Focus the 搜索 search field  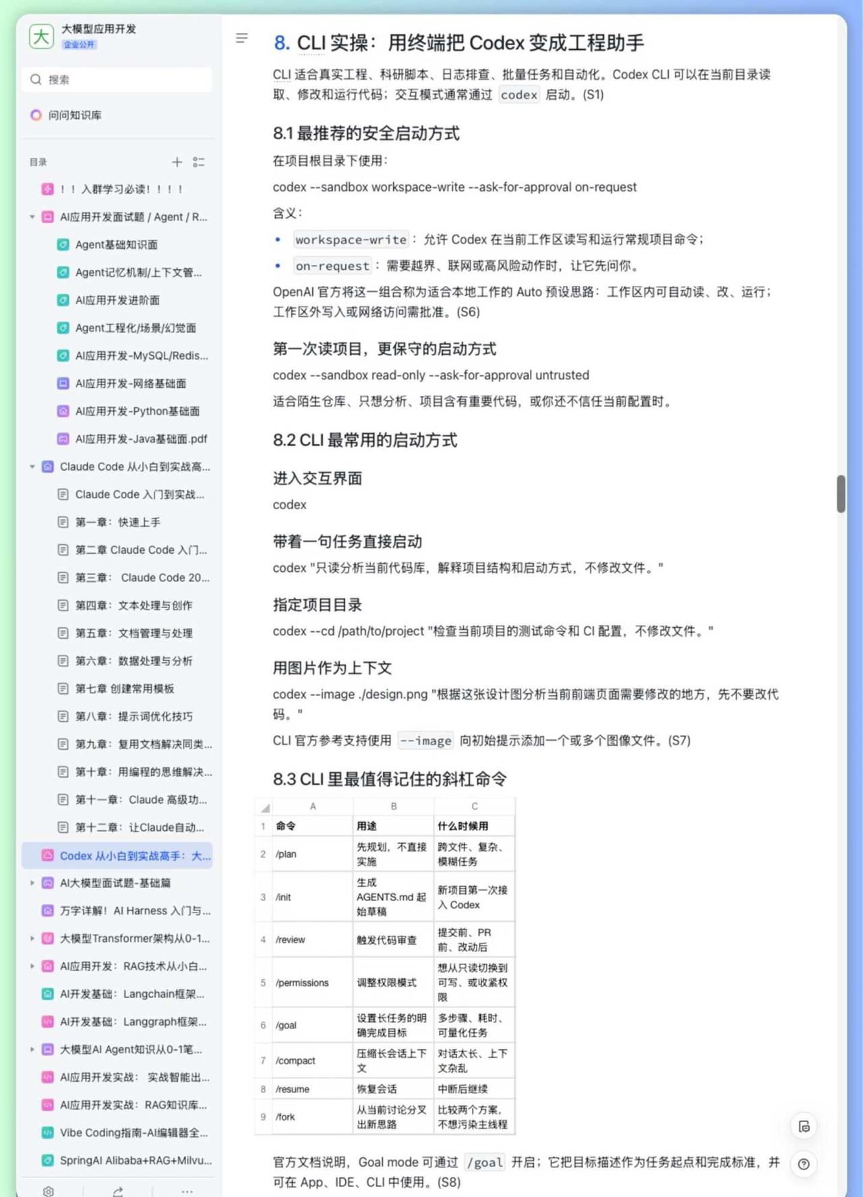click(117, 80)
